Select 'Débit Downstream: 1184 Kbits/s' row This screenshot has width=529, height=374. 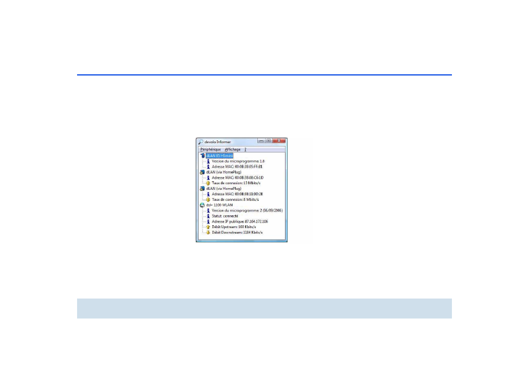[x=237, y=233]
